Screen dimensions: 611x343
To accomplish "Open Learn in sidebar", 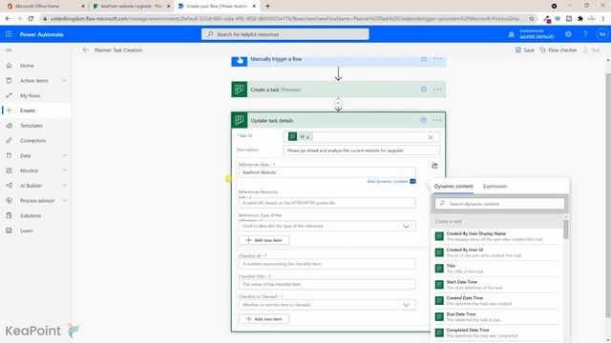I will 26,231.
